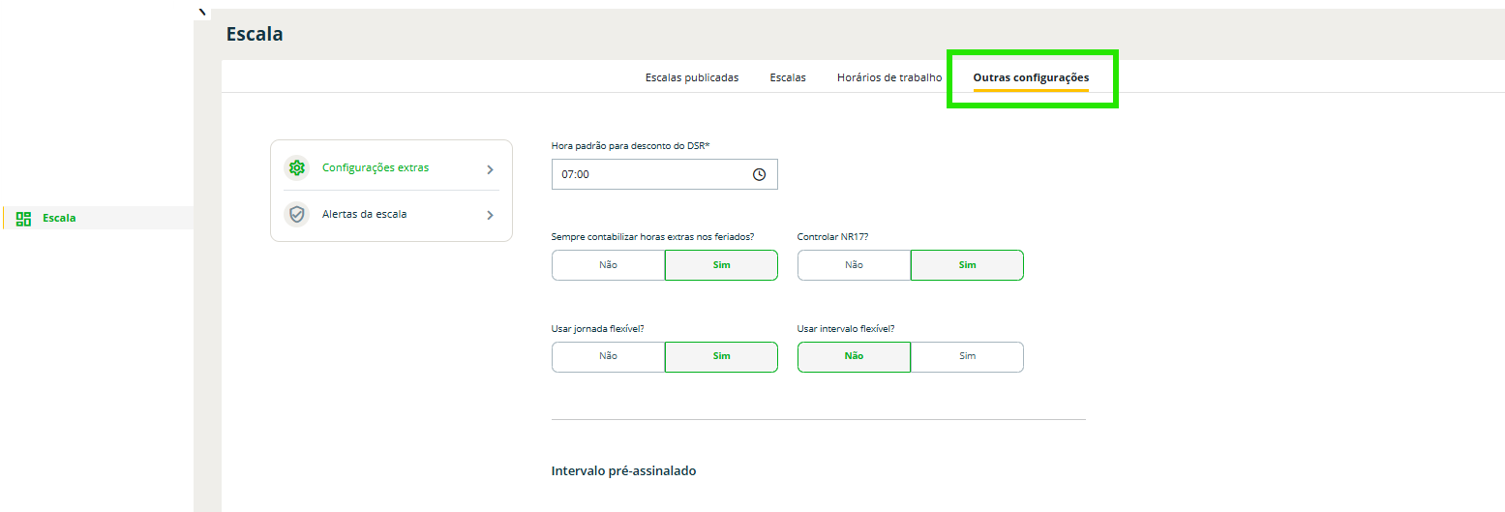
Task: Disable flexible workday with Não
Action: [x=608, y=356]
